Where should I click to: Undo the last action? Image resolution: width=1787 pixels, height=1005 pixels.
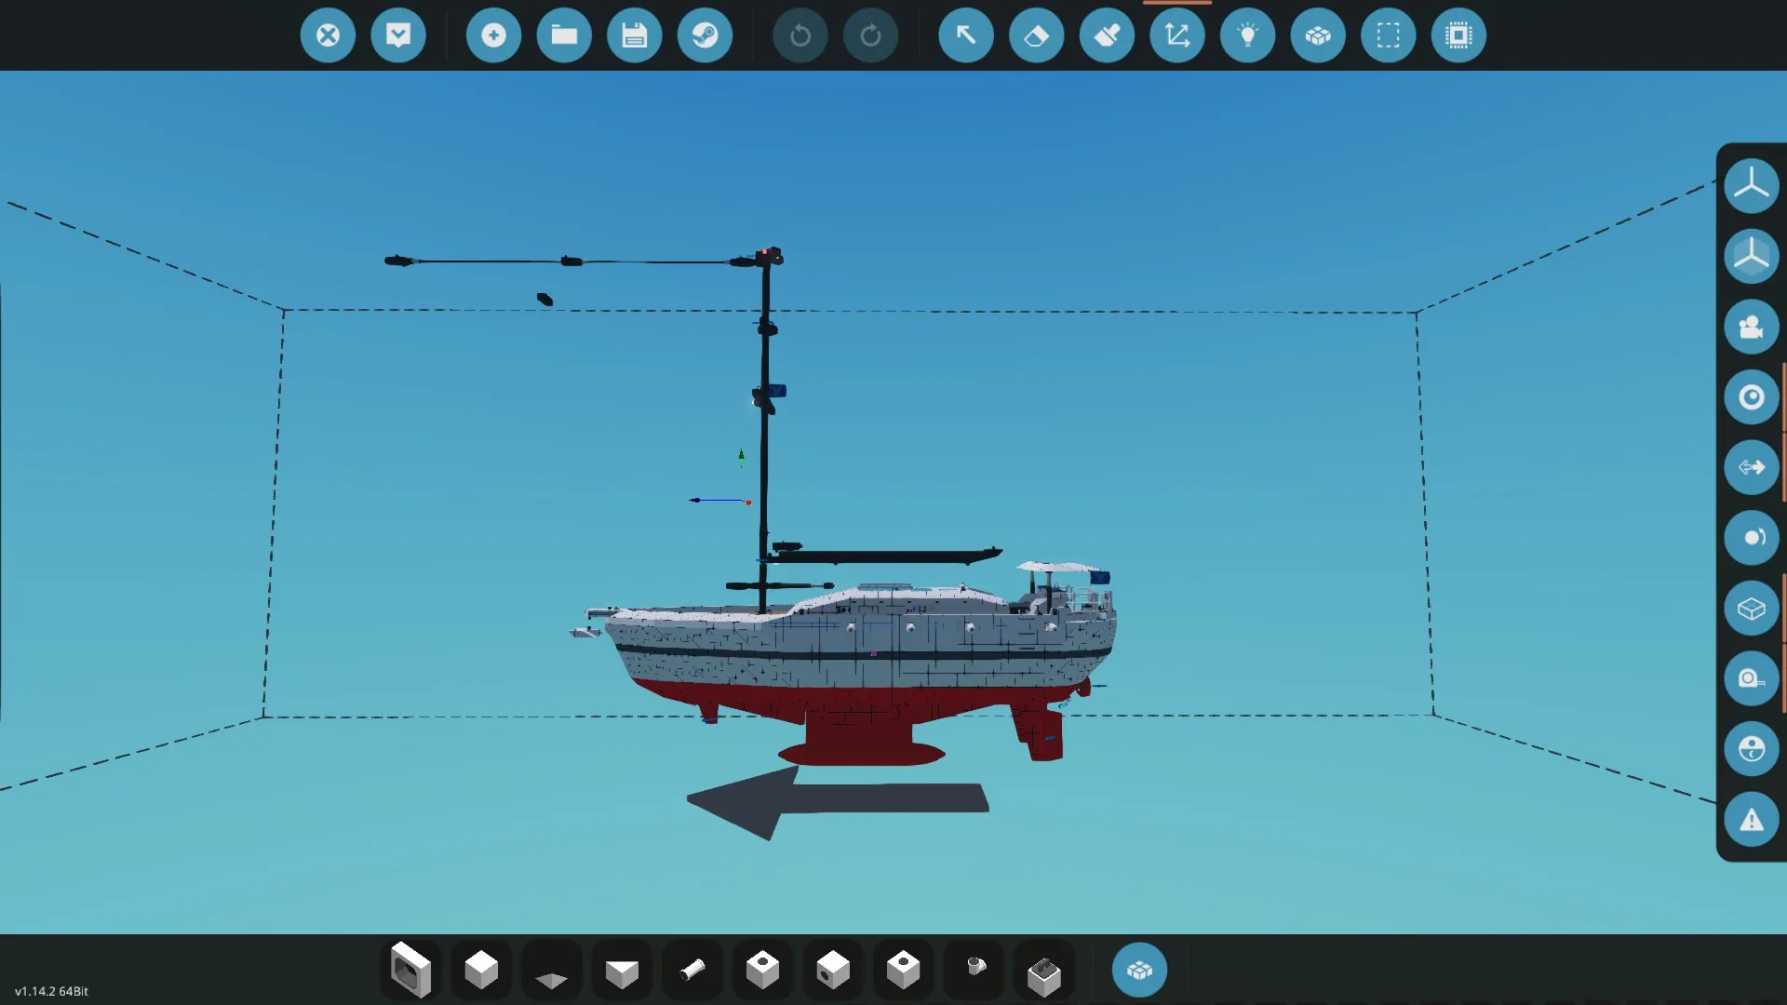(800, 35)
